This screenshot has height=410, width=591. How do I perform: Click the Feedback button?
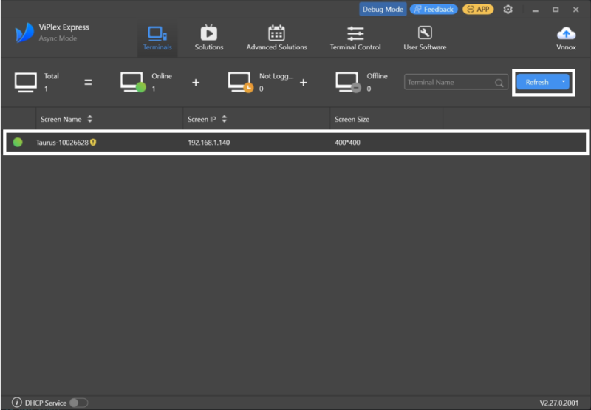(x=434, y=10)
